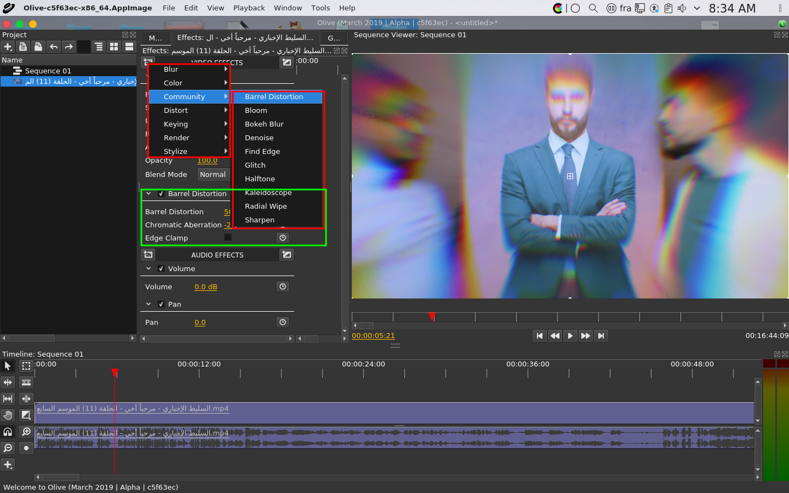The width and height of the screenshot is (789, 493).
Task: Click the Play button in Sequence Viewer
Action: point(570,336)
